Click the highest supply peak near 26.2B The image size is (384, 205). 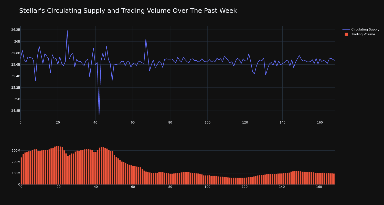click(67, 31)
